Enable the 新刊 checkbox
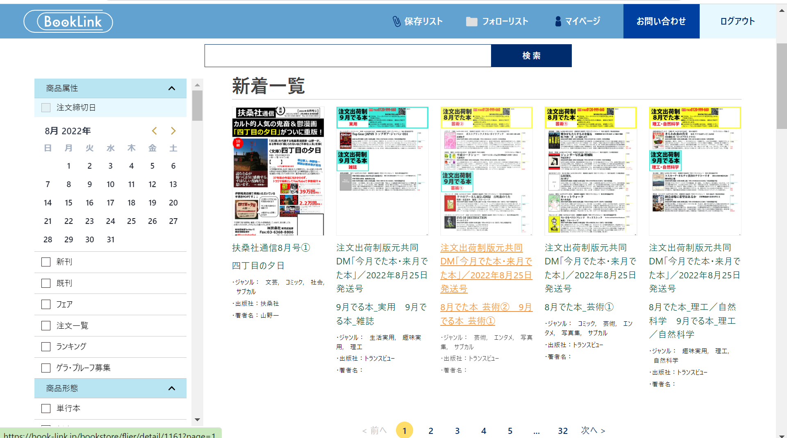Image resolution: width=787 pixels, height=438 pixels. coord(46,262)
